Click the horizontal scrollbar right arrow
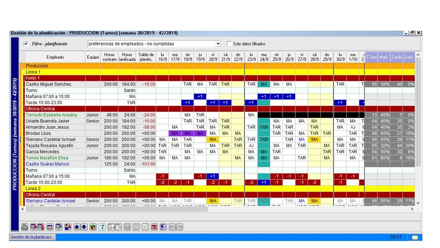This screenshot has width=440, height=248. pyautogui.click(x=412, y=209)
